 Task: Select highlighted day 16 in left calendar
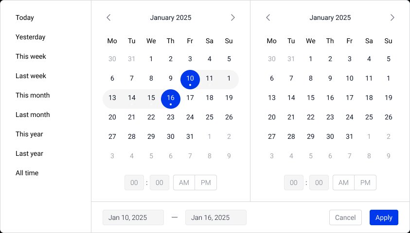(171, 98)
